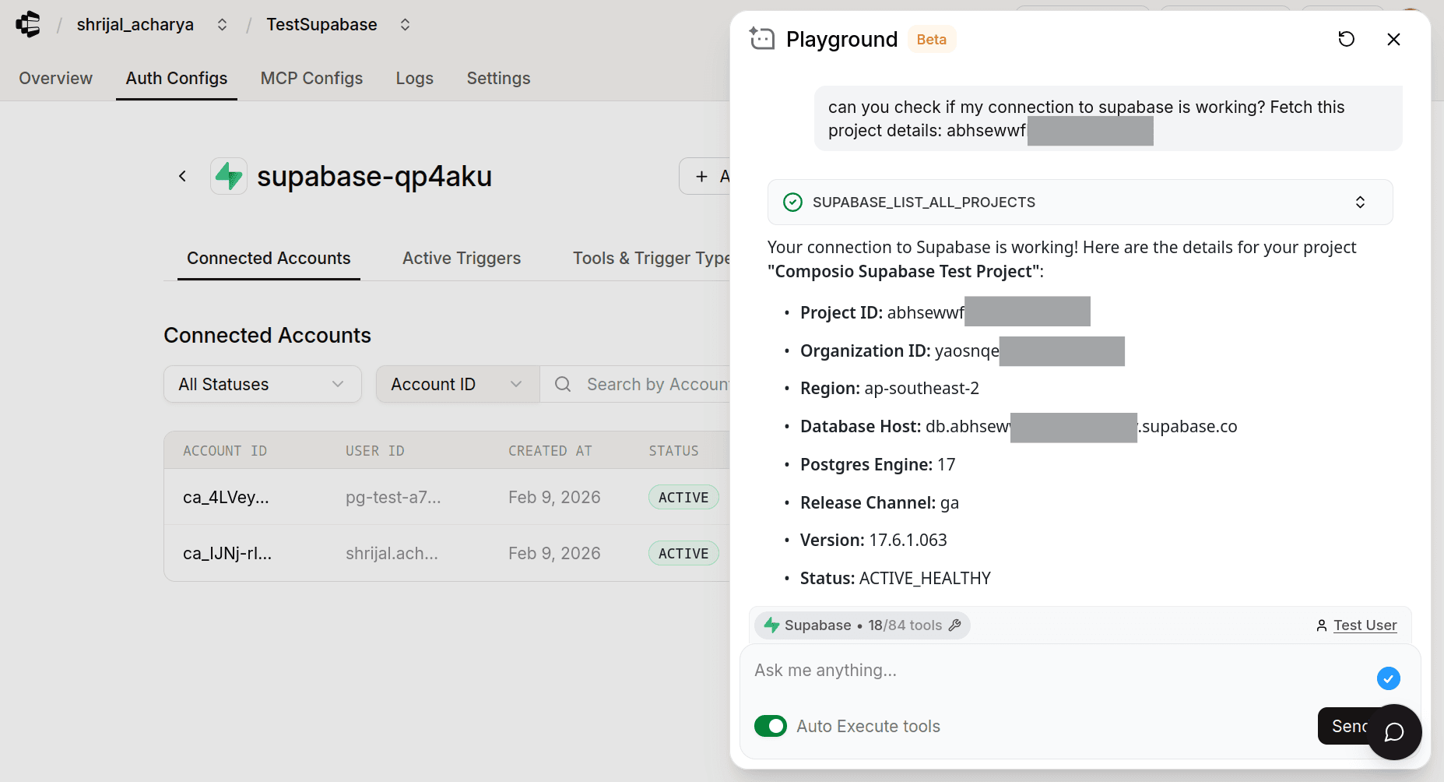This screenshot has height=782, width=1444.
Task: Click Feb 9, 2026 in the pg-test-a7... row
Action: tap(554, 497)
